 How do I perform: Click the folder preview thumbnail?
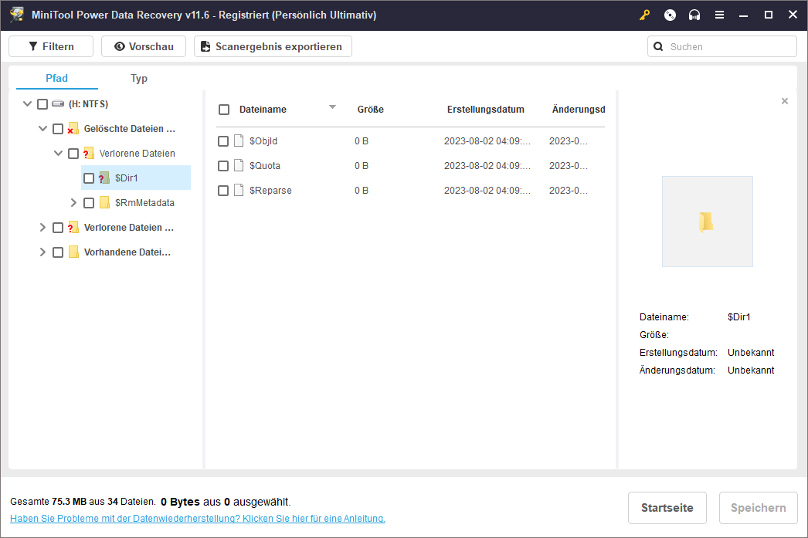pyautogui.click(x=707, y=222)
